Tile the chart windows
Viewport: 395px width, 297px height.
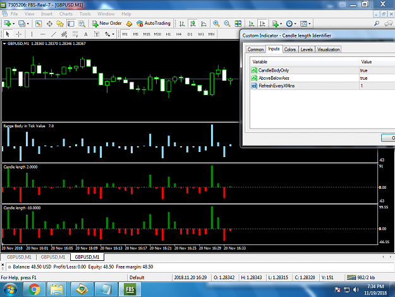point(238,23)
